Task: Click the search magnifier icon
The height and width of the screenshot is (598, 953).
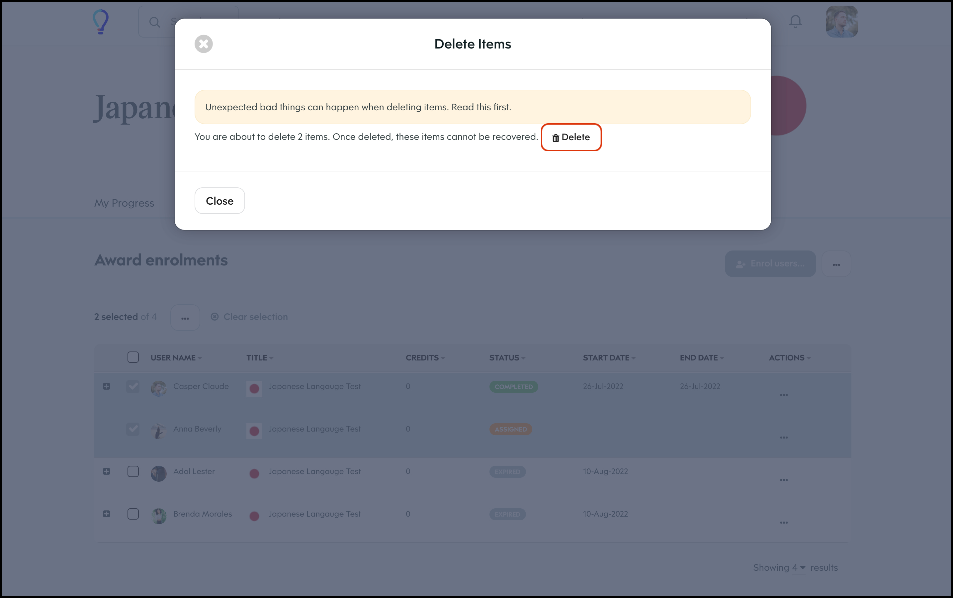Action: coord(154,22)
